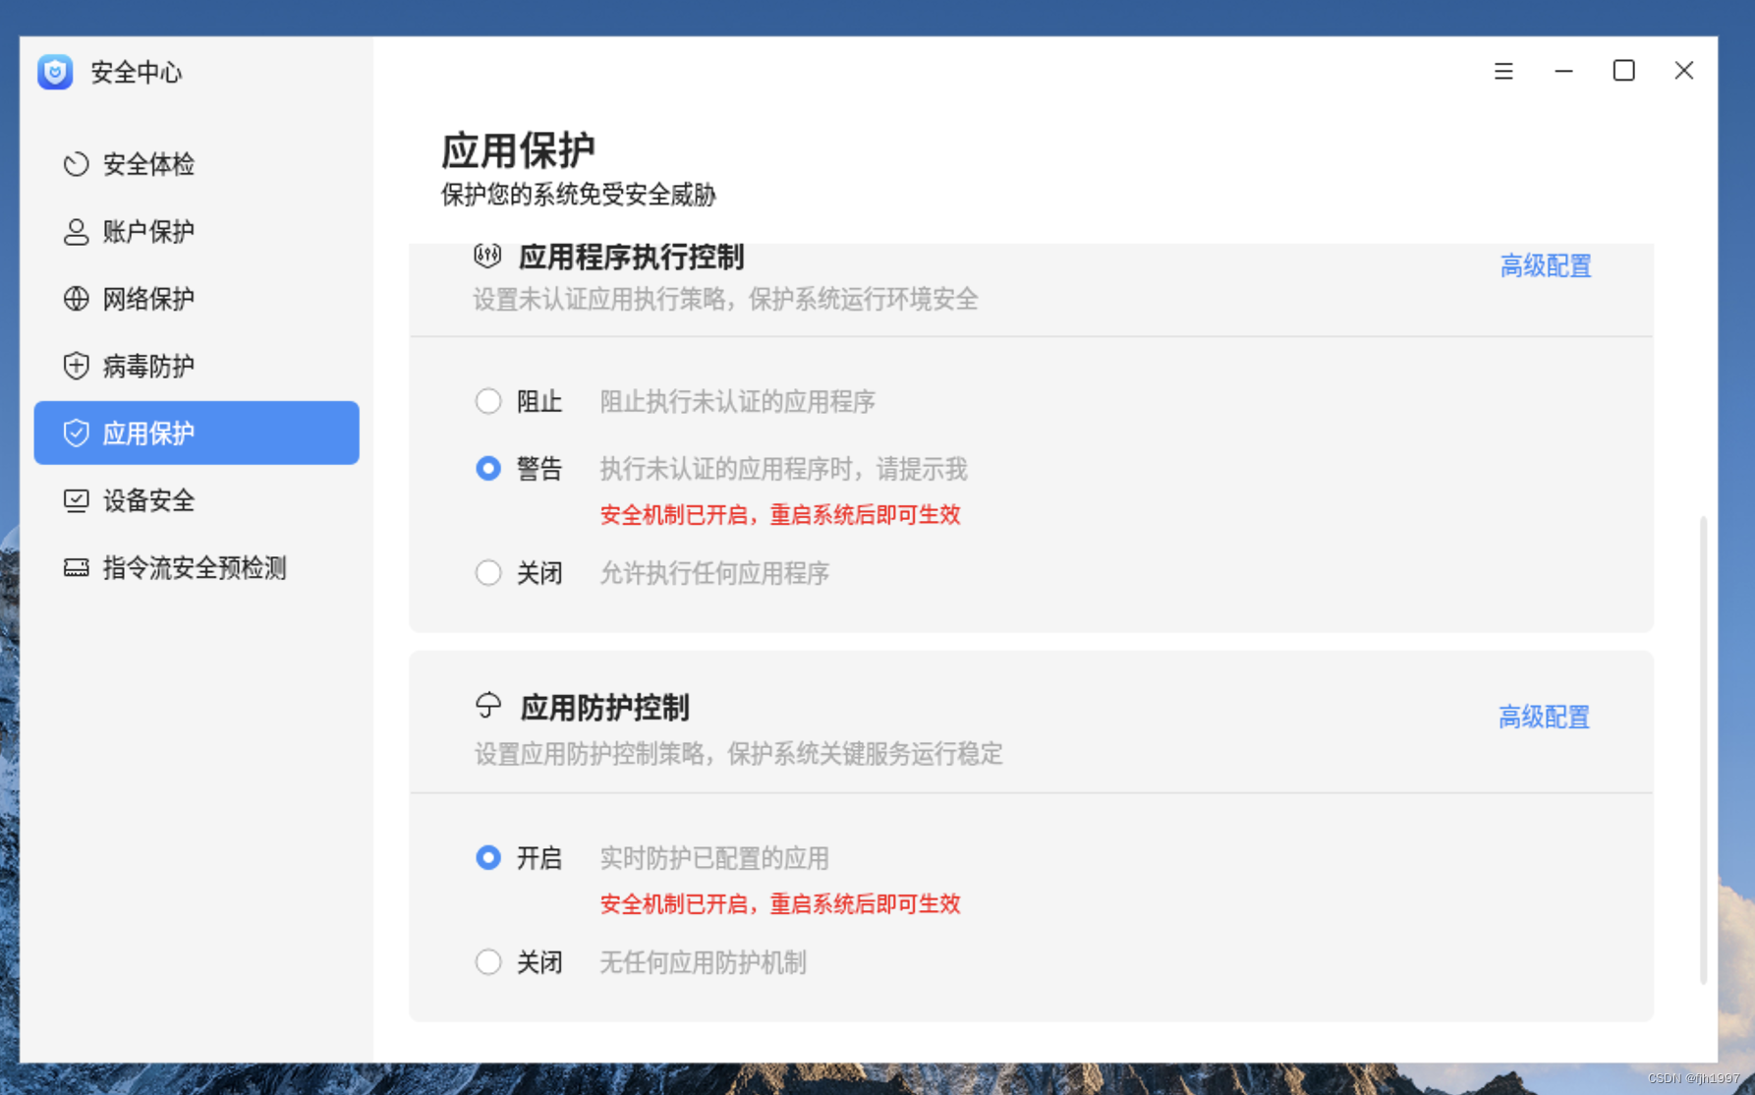Screen dimensions: 1755x1095
Task: Enable 开启 real-time app protection
Action: (488, 857)
